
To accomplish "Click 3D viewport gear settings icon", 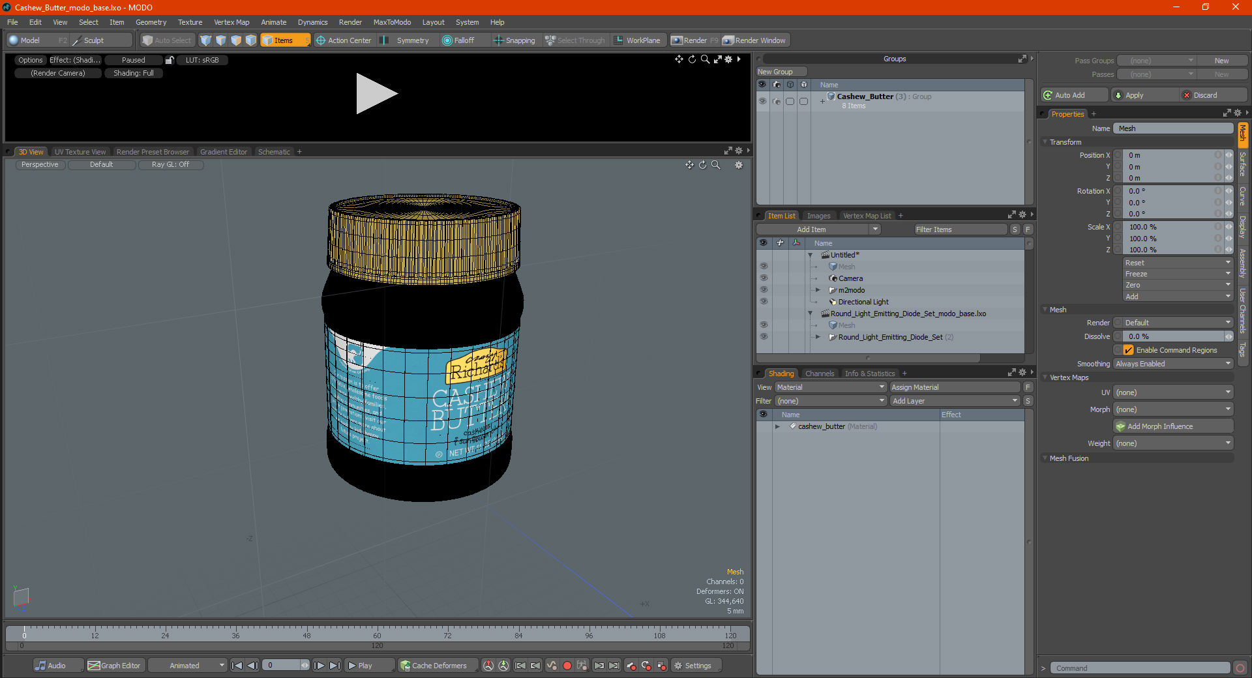I will click(739, 165).
